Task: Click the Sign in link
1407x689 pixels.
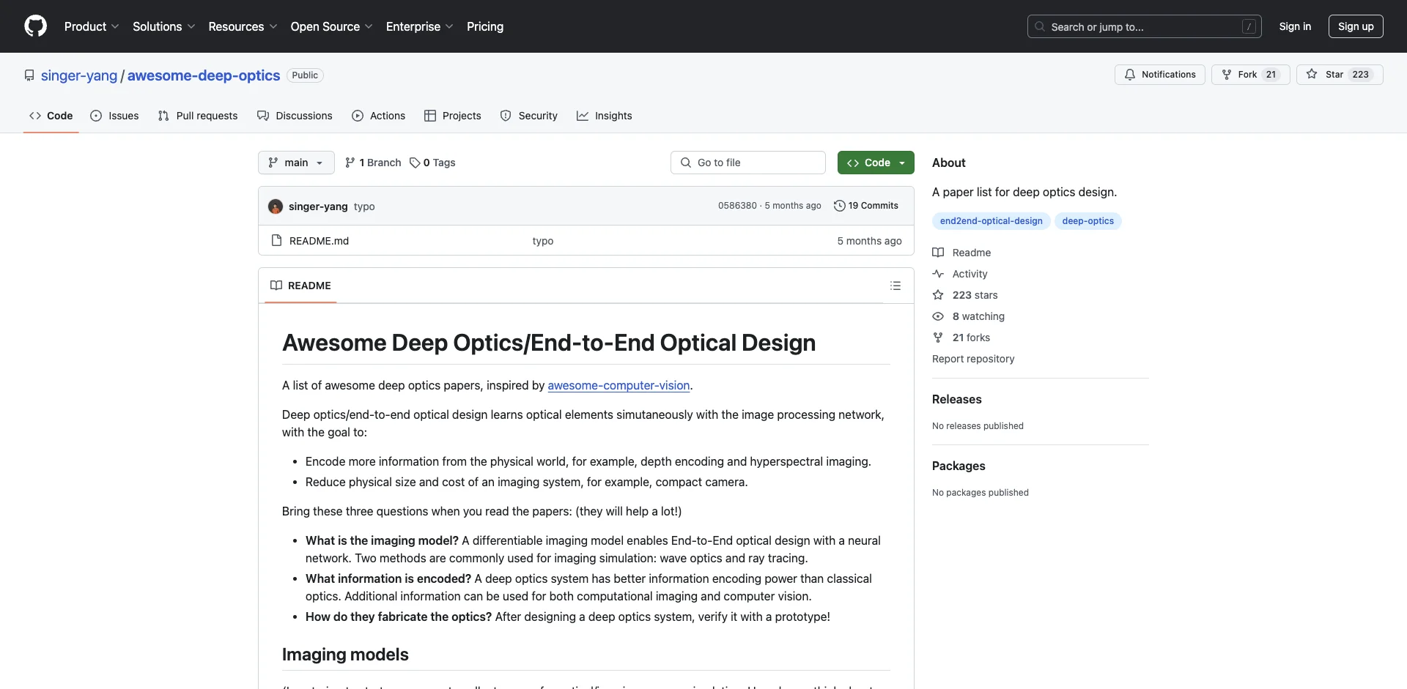Action: pyautogui.click(x=1295, y=26)
